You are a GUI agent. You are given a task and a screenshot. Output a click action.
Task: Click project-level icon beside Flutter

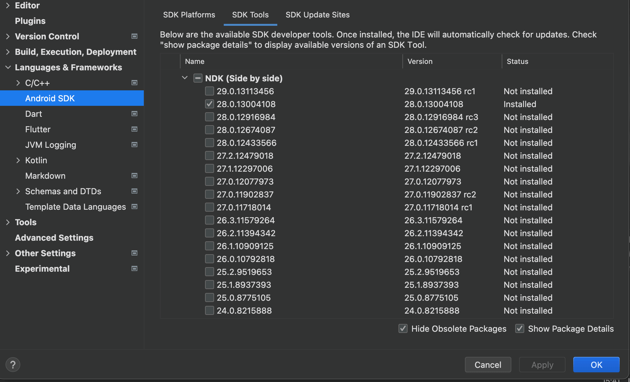click(134, 129)
